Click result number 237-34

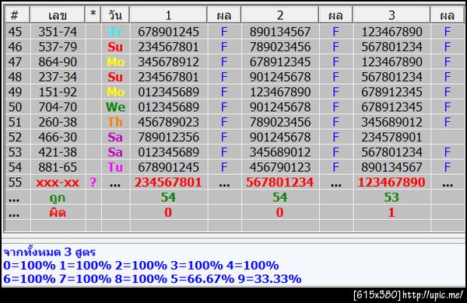point(58,77)
